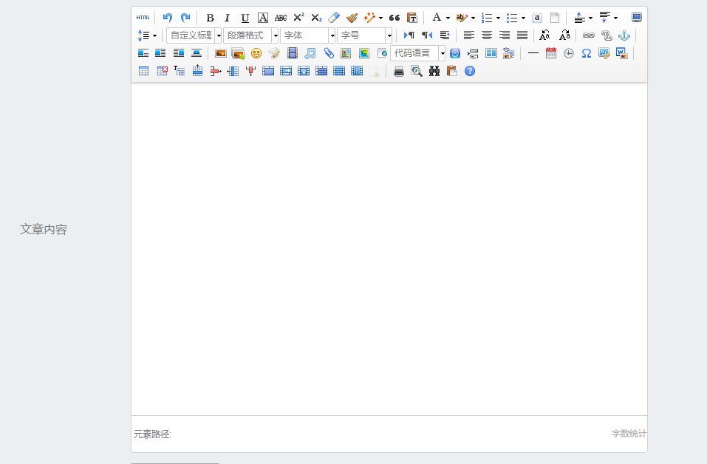Align text right

click(505, 35)
